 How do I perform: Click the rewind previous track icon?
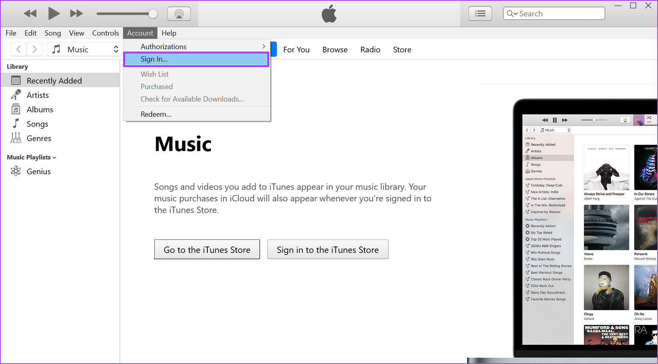tap(30, 14)
